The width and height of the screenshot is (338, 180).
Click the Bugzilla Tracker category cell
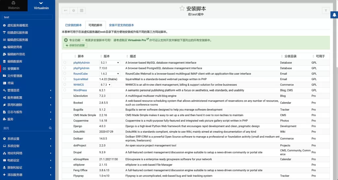(x=285, y=109)
